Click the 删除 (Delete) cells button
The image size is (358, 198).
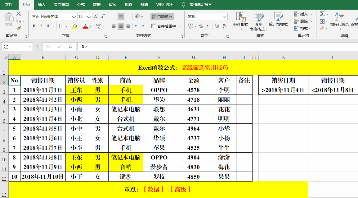[304, 21]
